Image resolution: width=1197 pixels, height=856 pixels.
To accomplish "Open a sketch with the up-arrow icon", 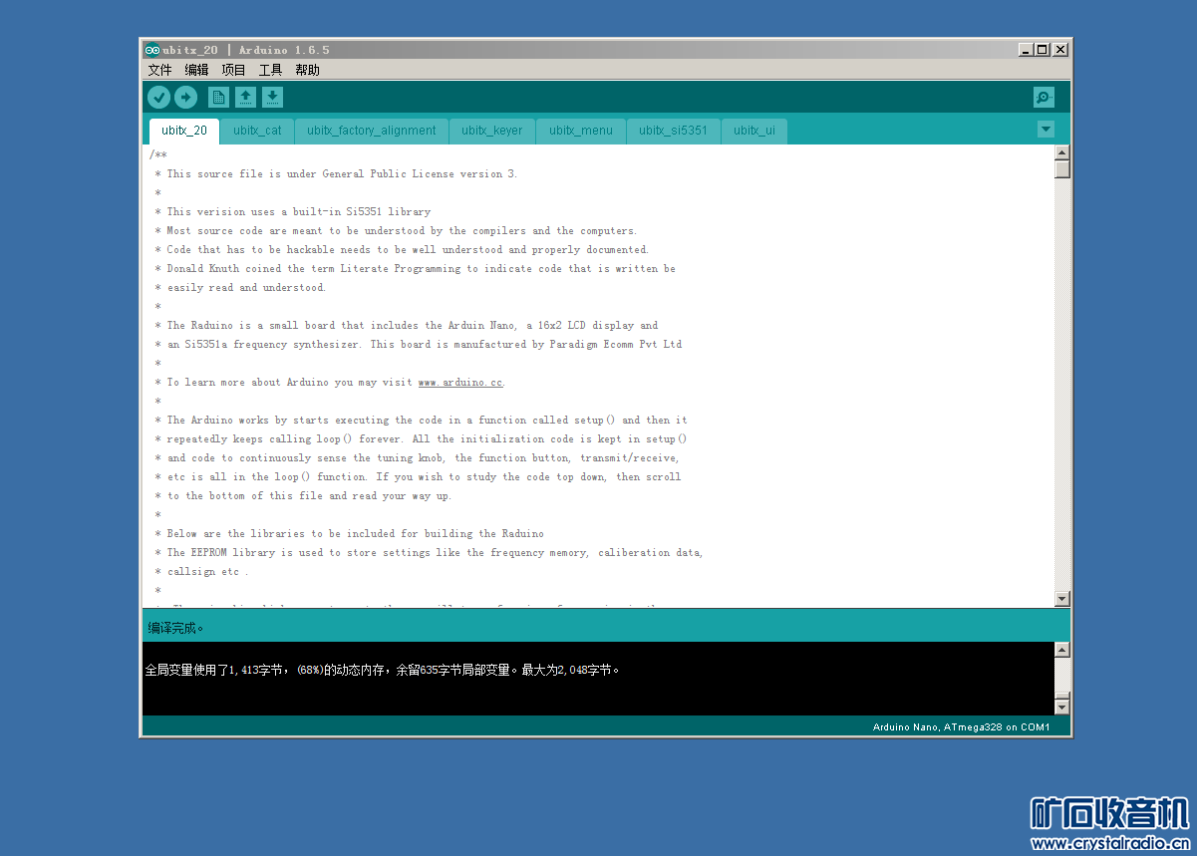I will pos(245,97).
